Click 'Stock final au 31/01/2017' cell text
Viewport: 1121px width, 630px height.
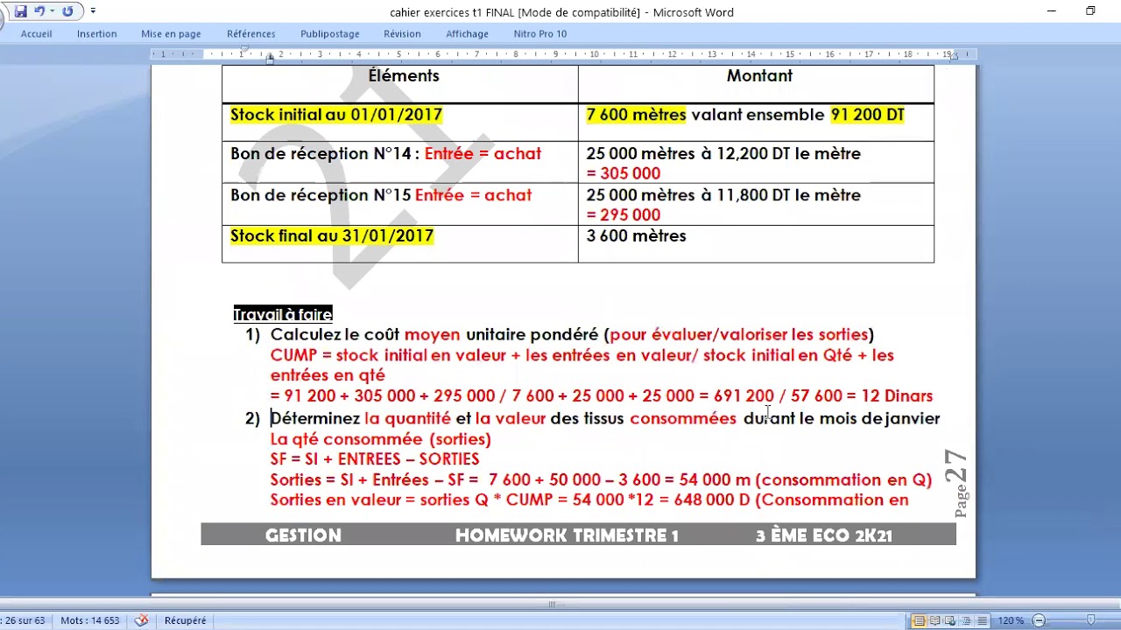(332, 235)
